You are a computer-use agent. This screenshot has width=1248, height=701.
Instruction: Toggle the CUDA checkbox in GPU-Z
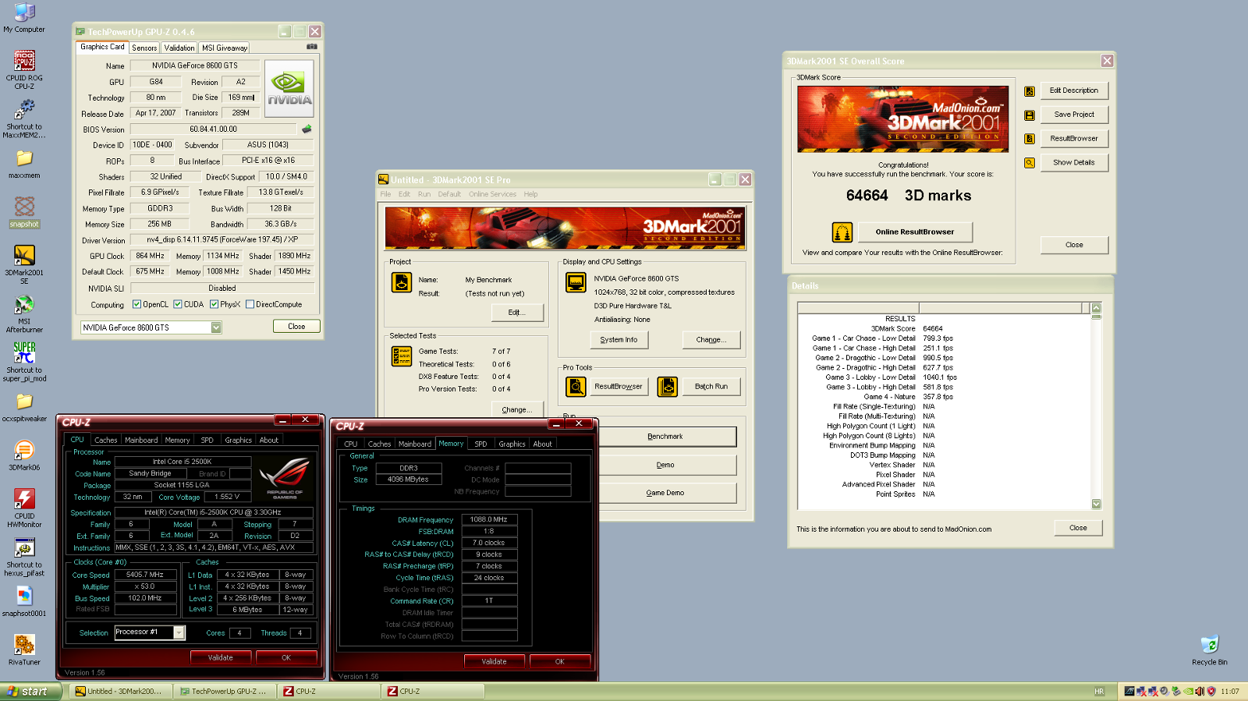(178, 304)
